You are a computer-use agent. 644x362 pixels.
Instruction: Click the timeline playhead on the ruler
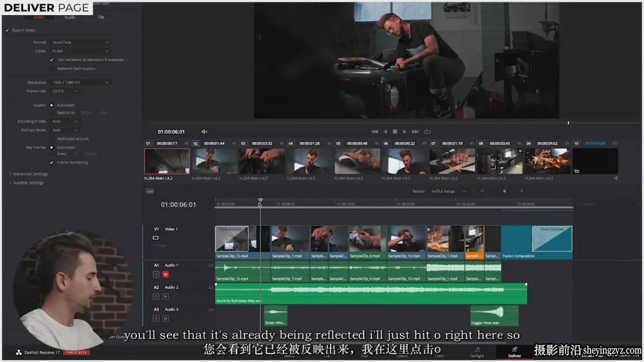point(260,201)
